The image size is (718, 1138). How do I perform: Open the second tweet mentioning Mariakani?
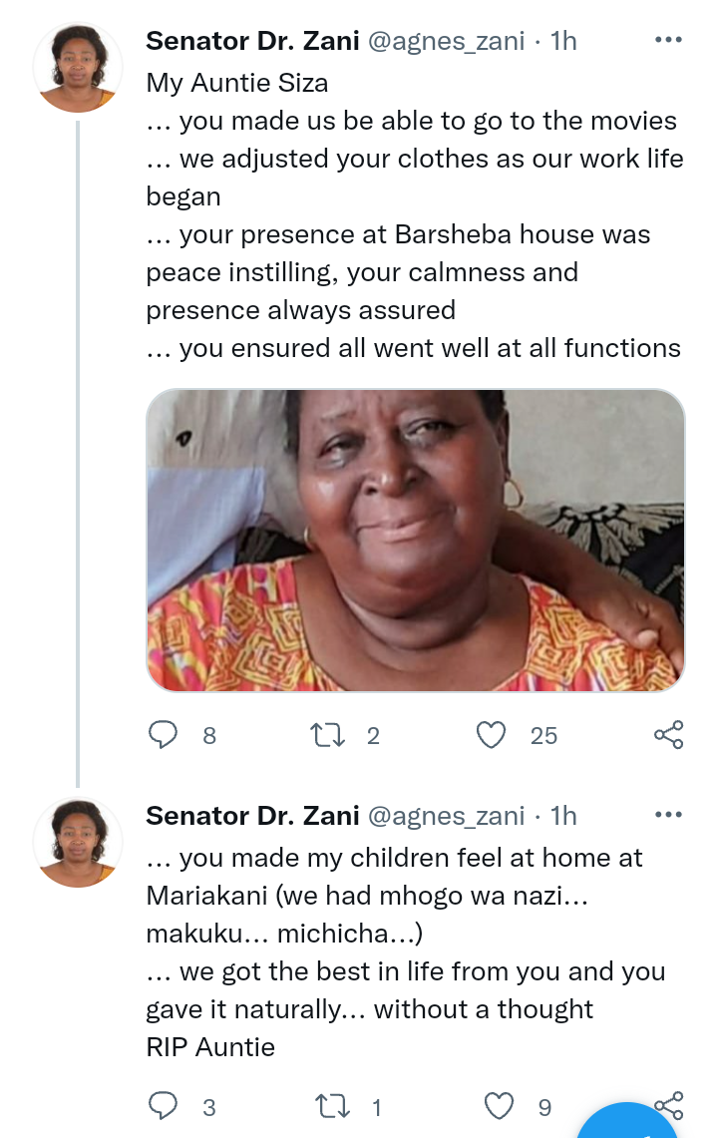[407, 952]
